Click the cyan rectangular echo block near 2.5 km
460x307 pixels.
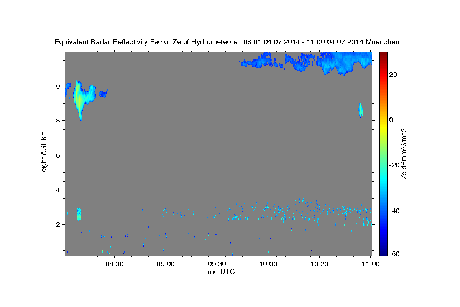(79, 214)
